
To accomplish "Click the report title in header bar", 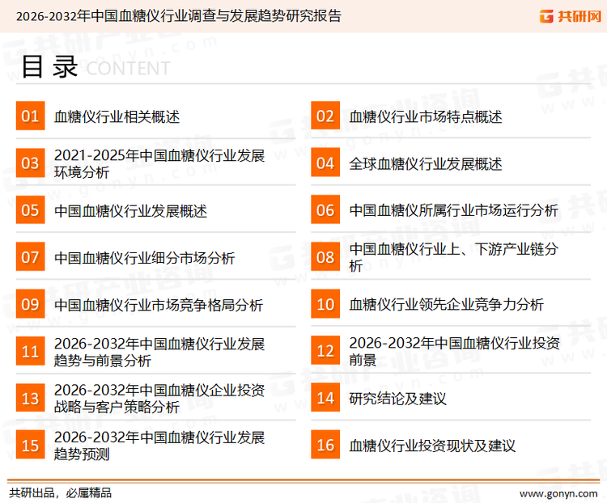I will pos(179,16).
